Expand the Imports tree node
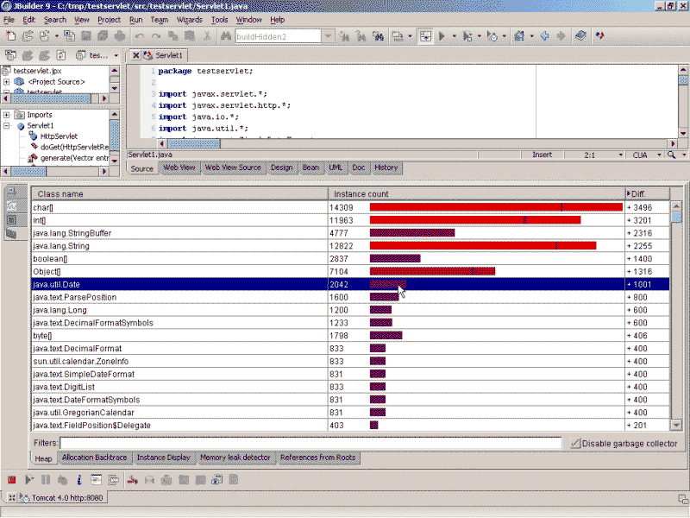 point(7,115)
